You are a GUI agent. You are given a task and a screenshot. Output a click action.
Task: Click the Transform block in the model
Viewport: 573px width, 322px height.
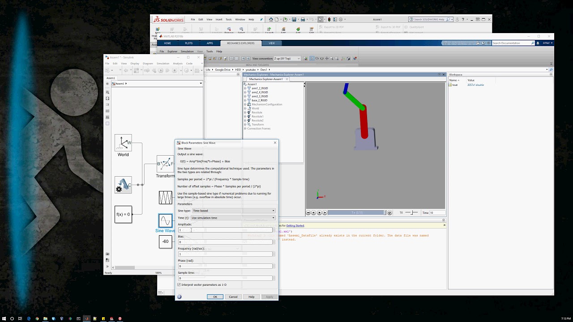point(165,164)
